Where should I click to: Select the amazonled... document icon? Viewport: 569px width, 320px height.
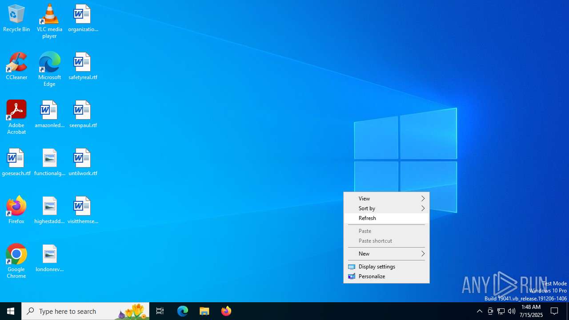point(49,114)
